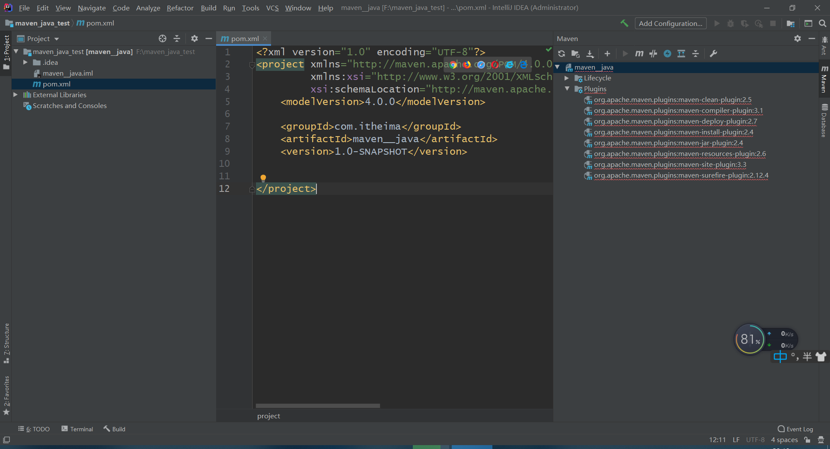Hide the Project tool window

pyautogui.click(x=209, y=38)
